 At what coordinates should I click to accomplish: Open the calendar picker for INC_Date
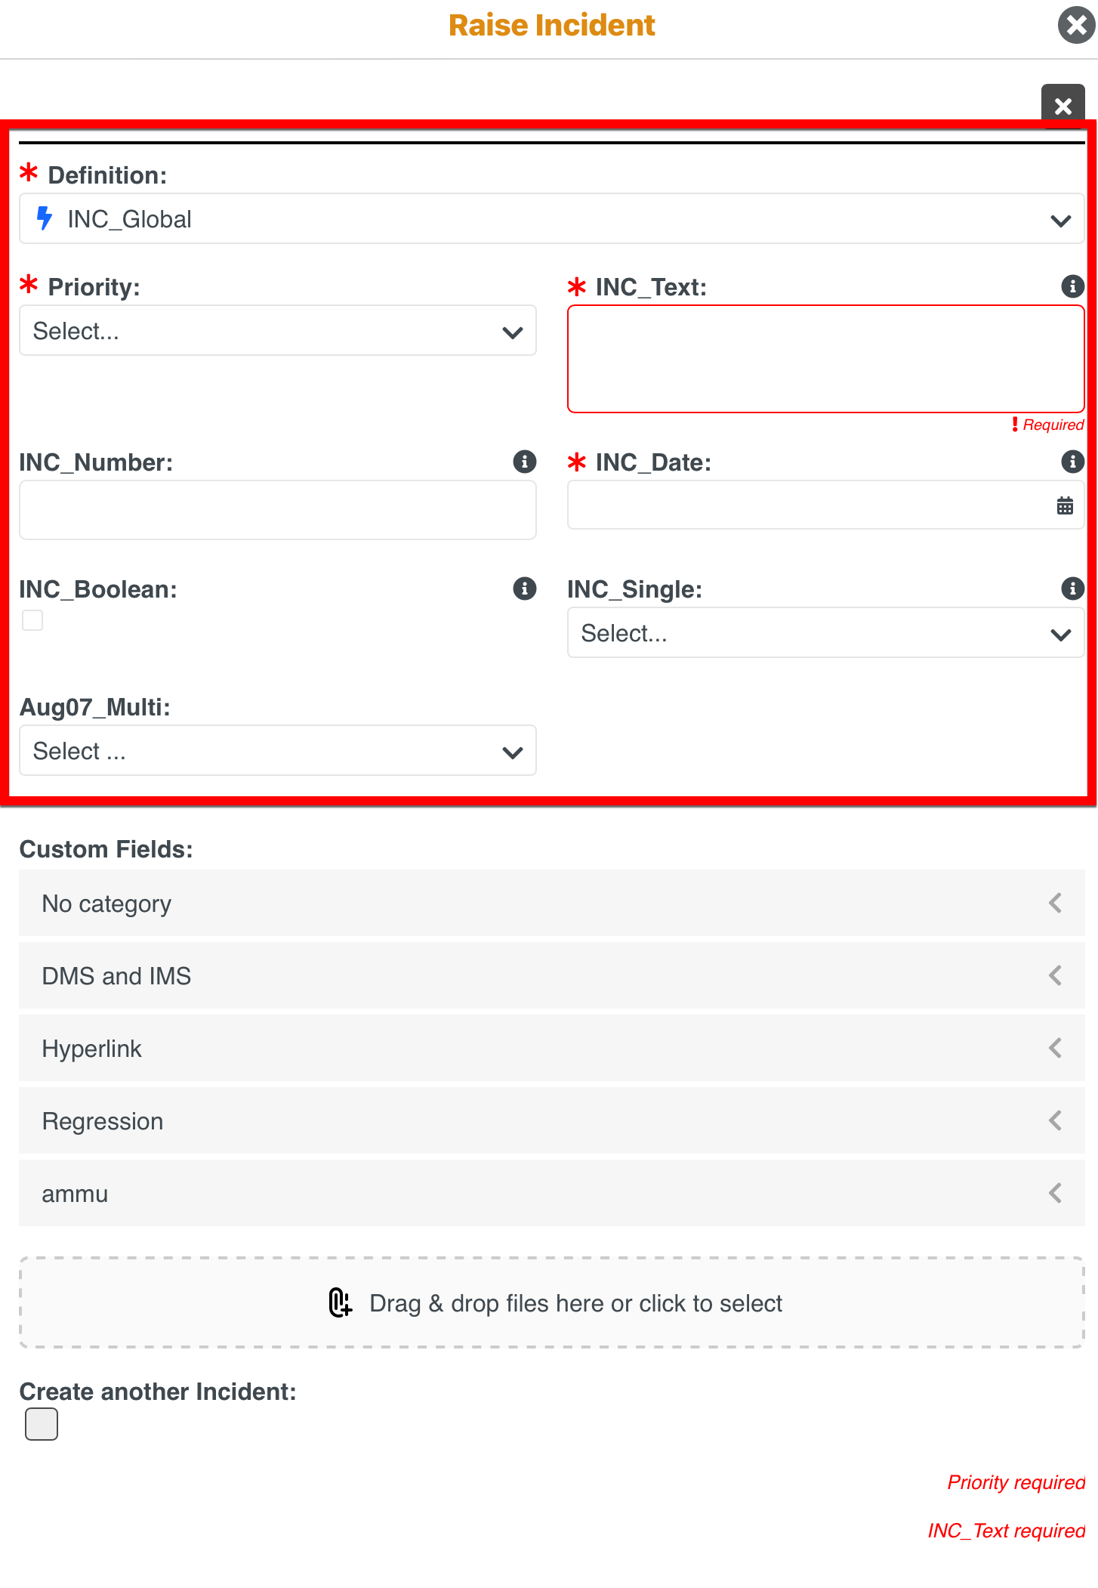(x=1065, y=505)
